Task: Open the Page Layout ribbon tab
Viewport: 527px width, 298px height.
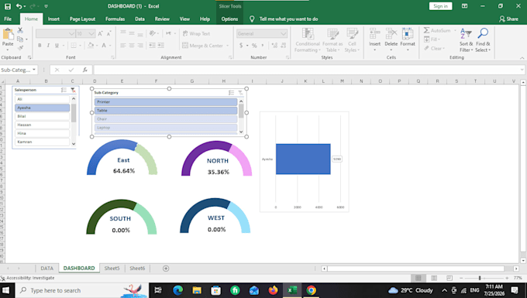Action: point(82,19)
